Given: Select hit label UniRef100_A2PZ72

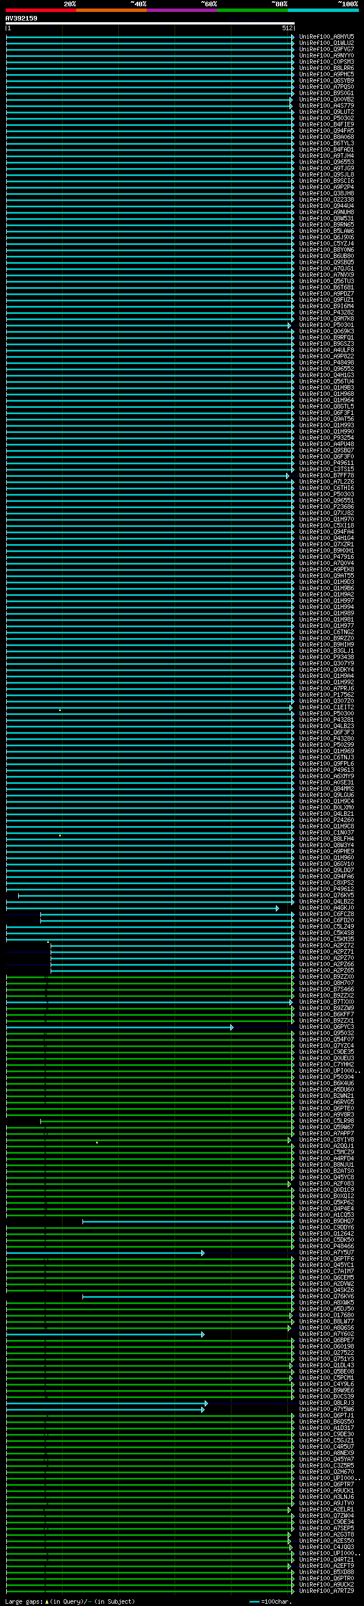Looking at the screenshot, I should (326, 945).
